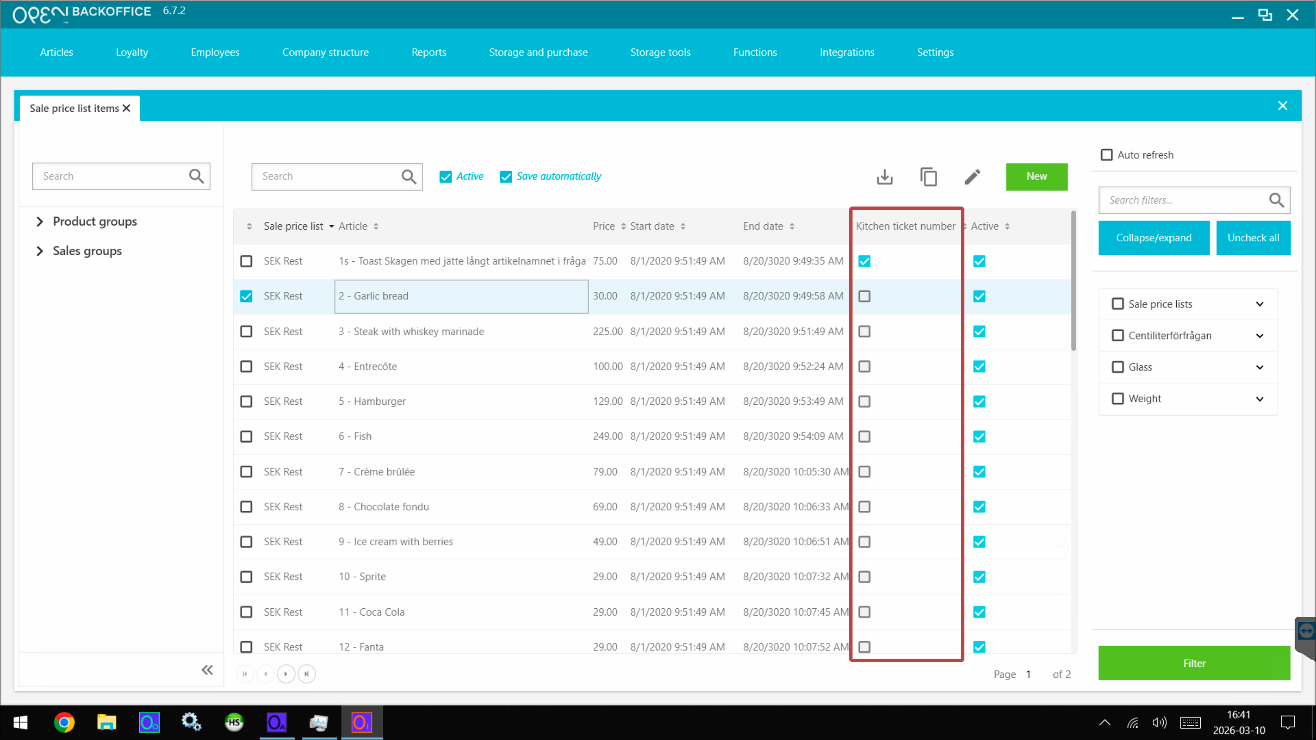
Task: Open the Reports menu
Action: [x=428, y=52]
